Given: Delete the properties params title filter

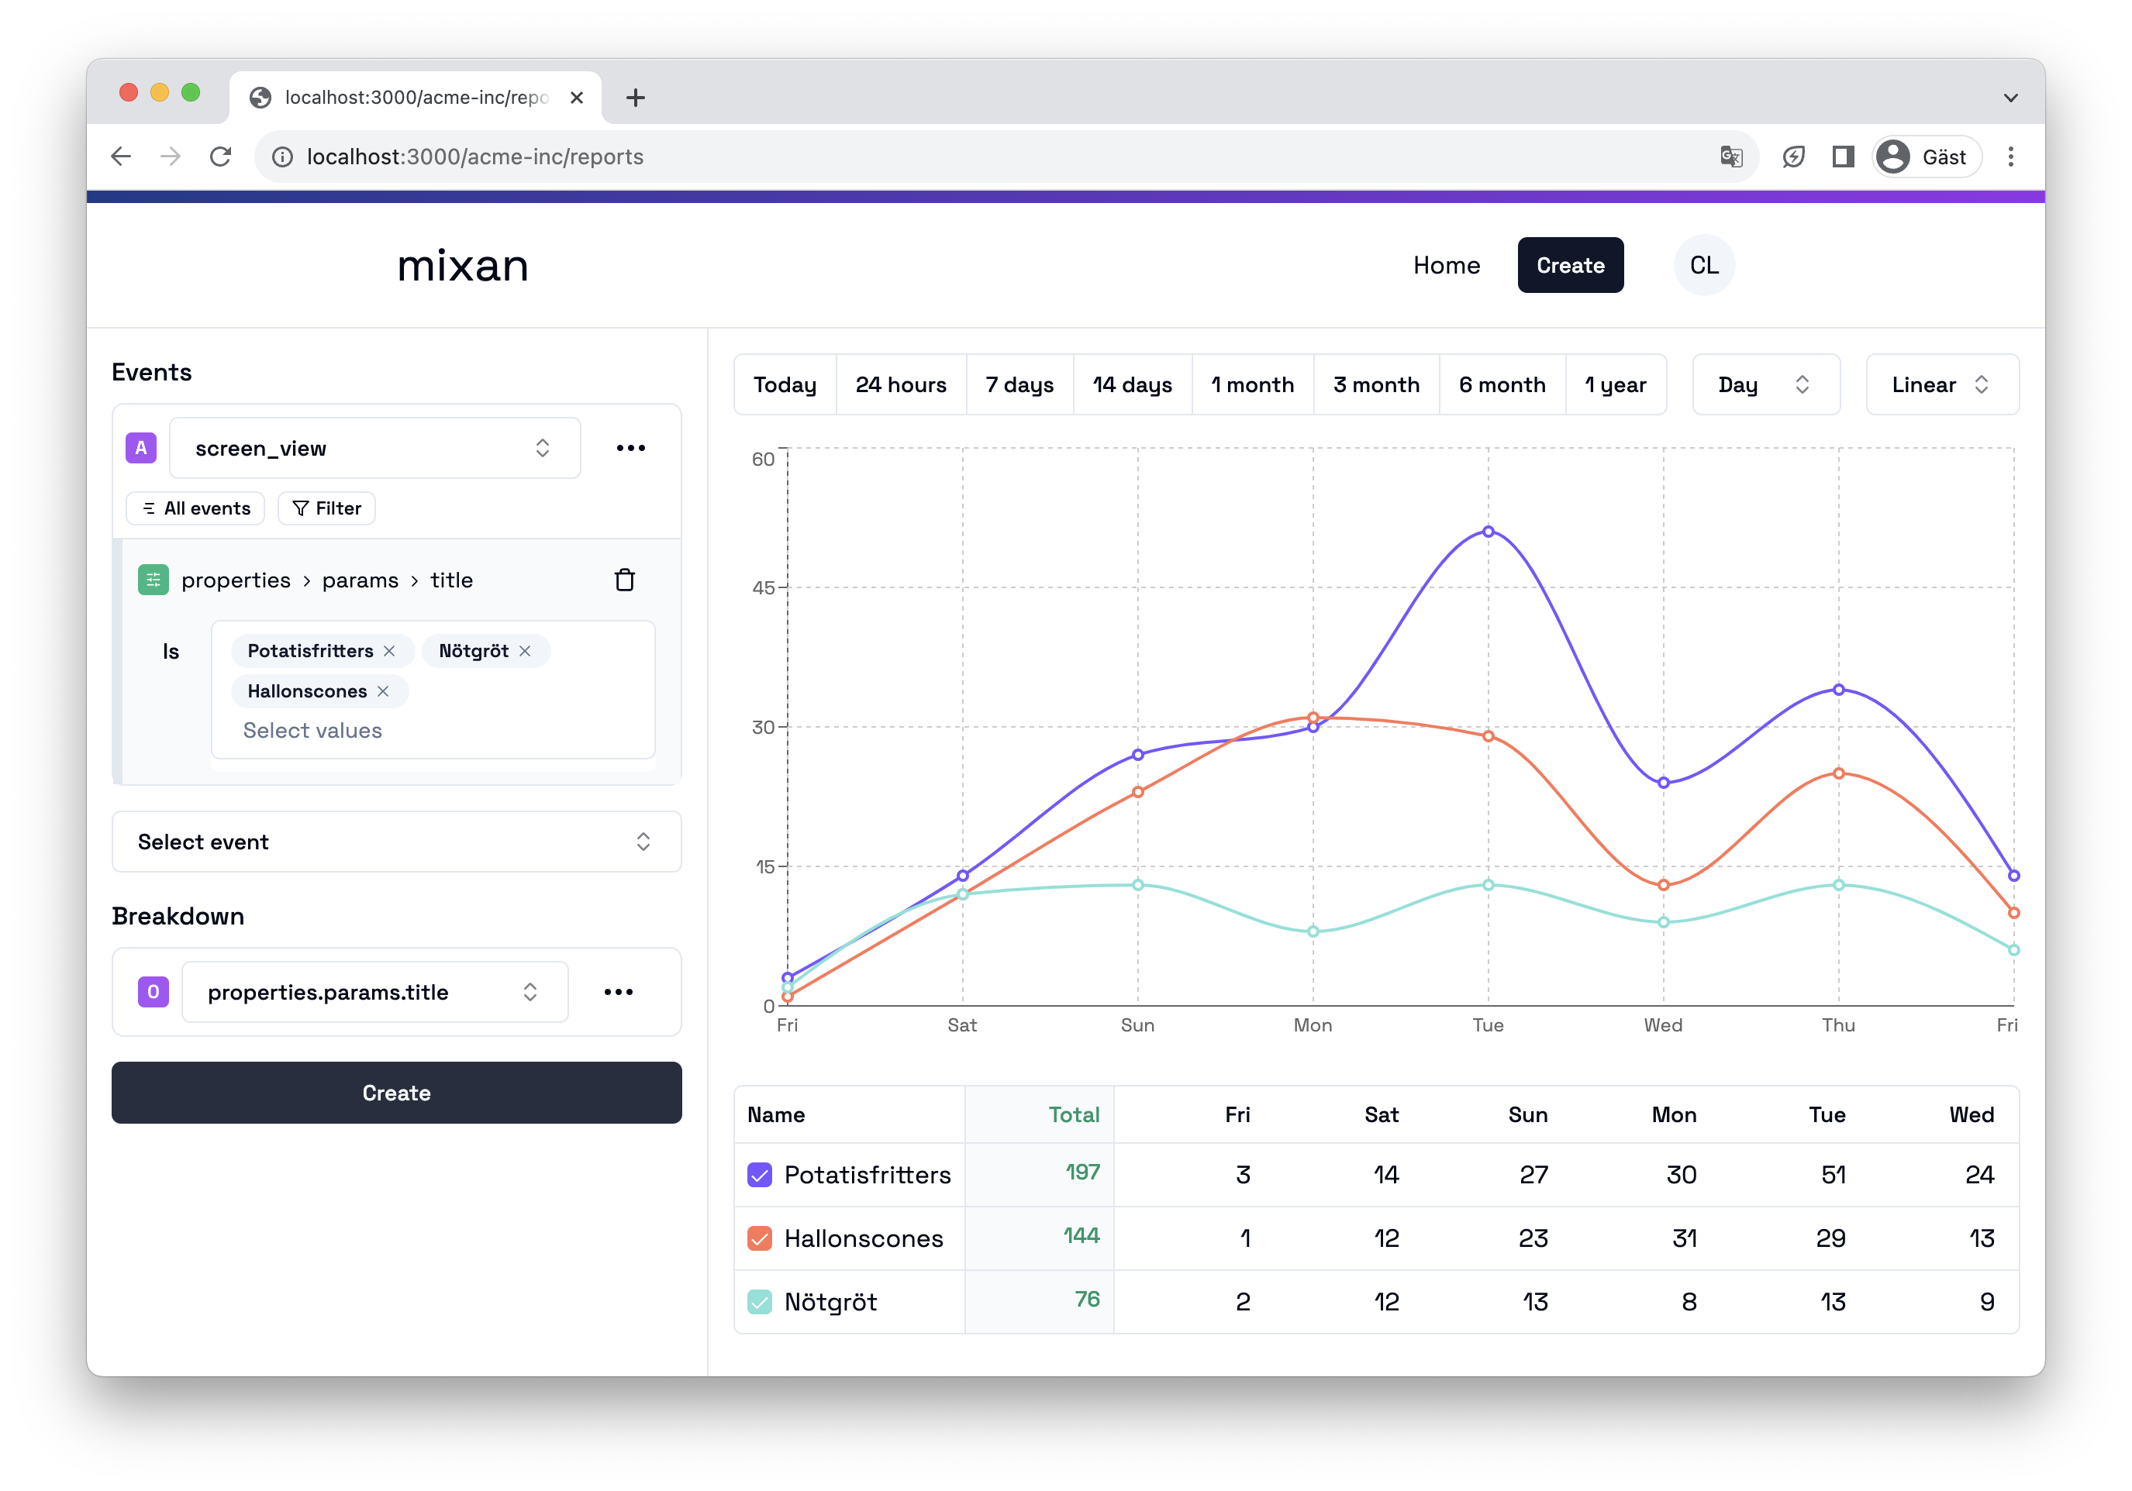Looking at the screenshot, I should point(624,580).
